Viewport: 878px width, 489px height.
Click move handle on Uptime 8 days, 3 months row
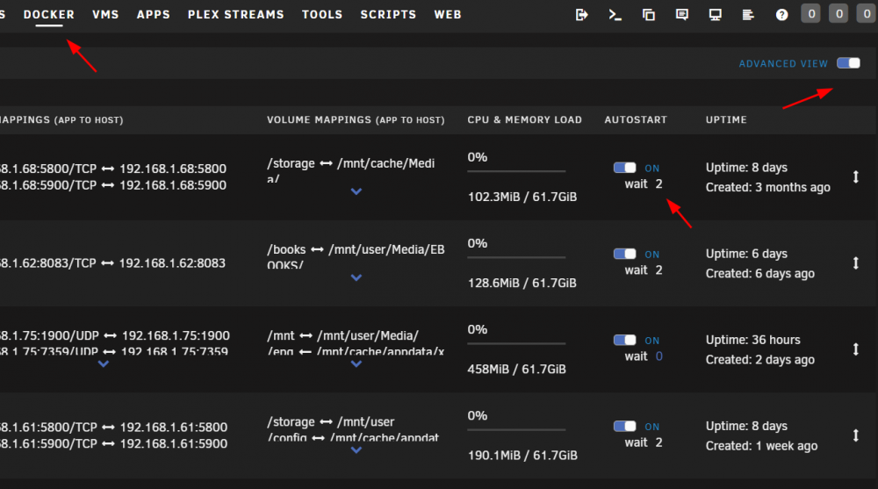tap(855, 177)
